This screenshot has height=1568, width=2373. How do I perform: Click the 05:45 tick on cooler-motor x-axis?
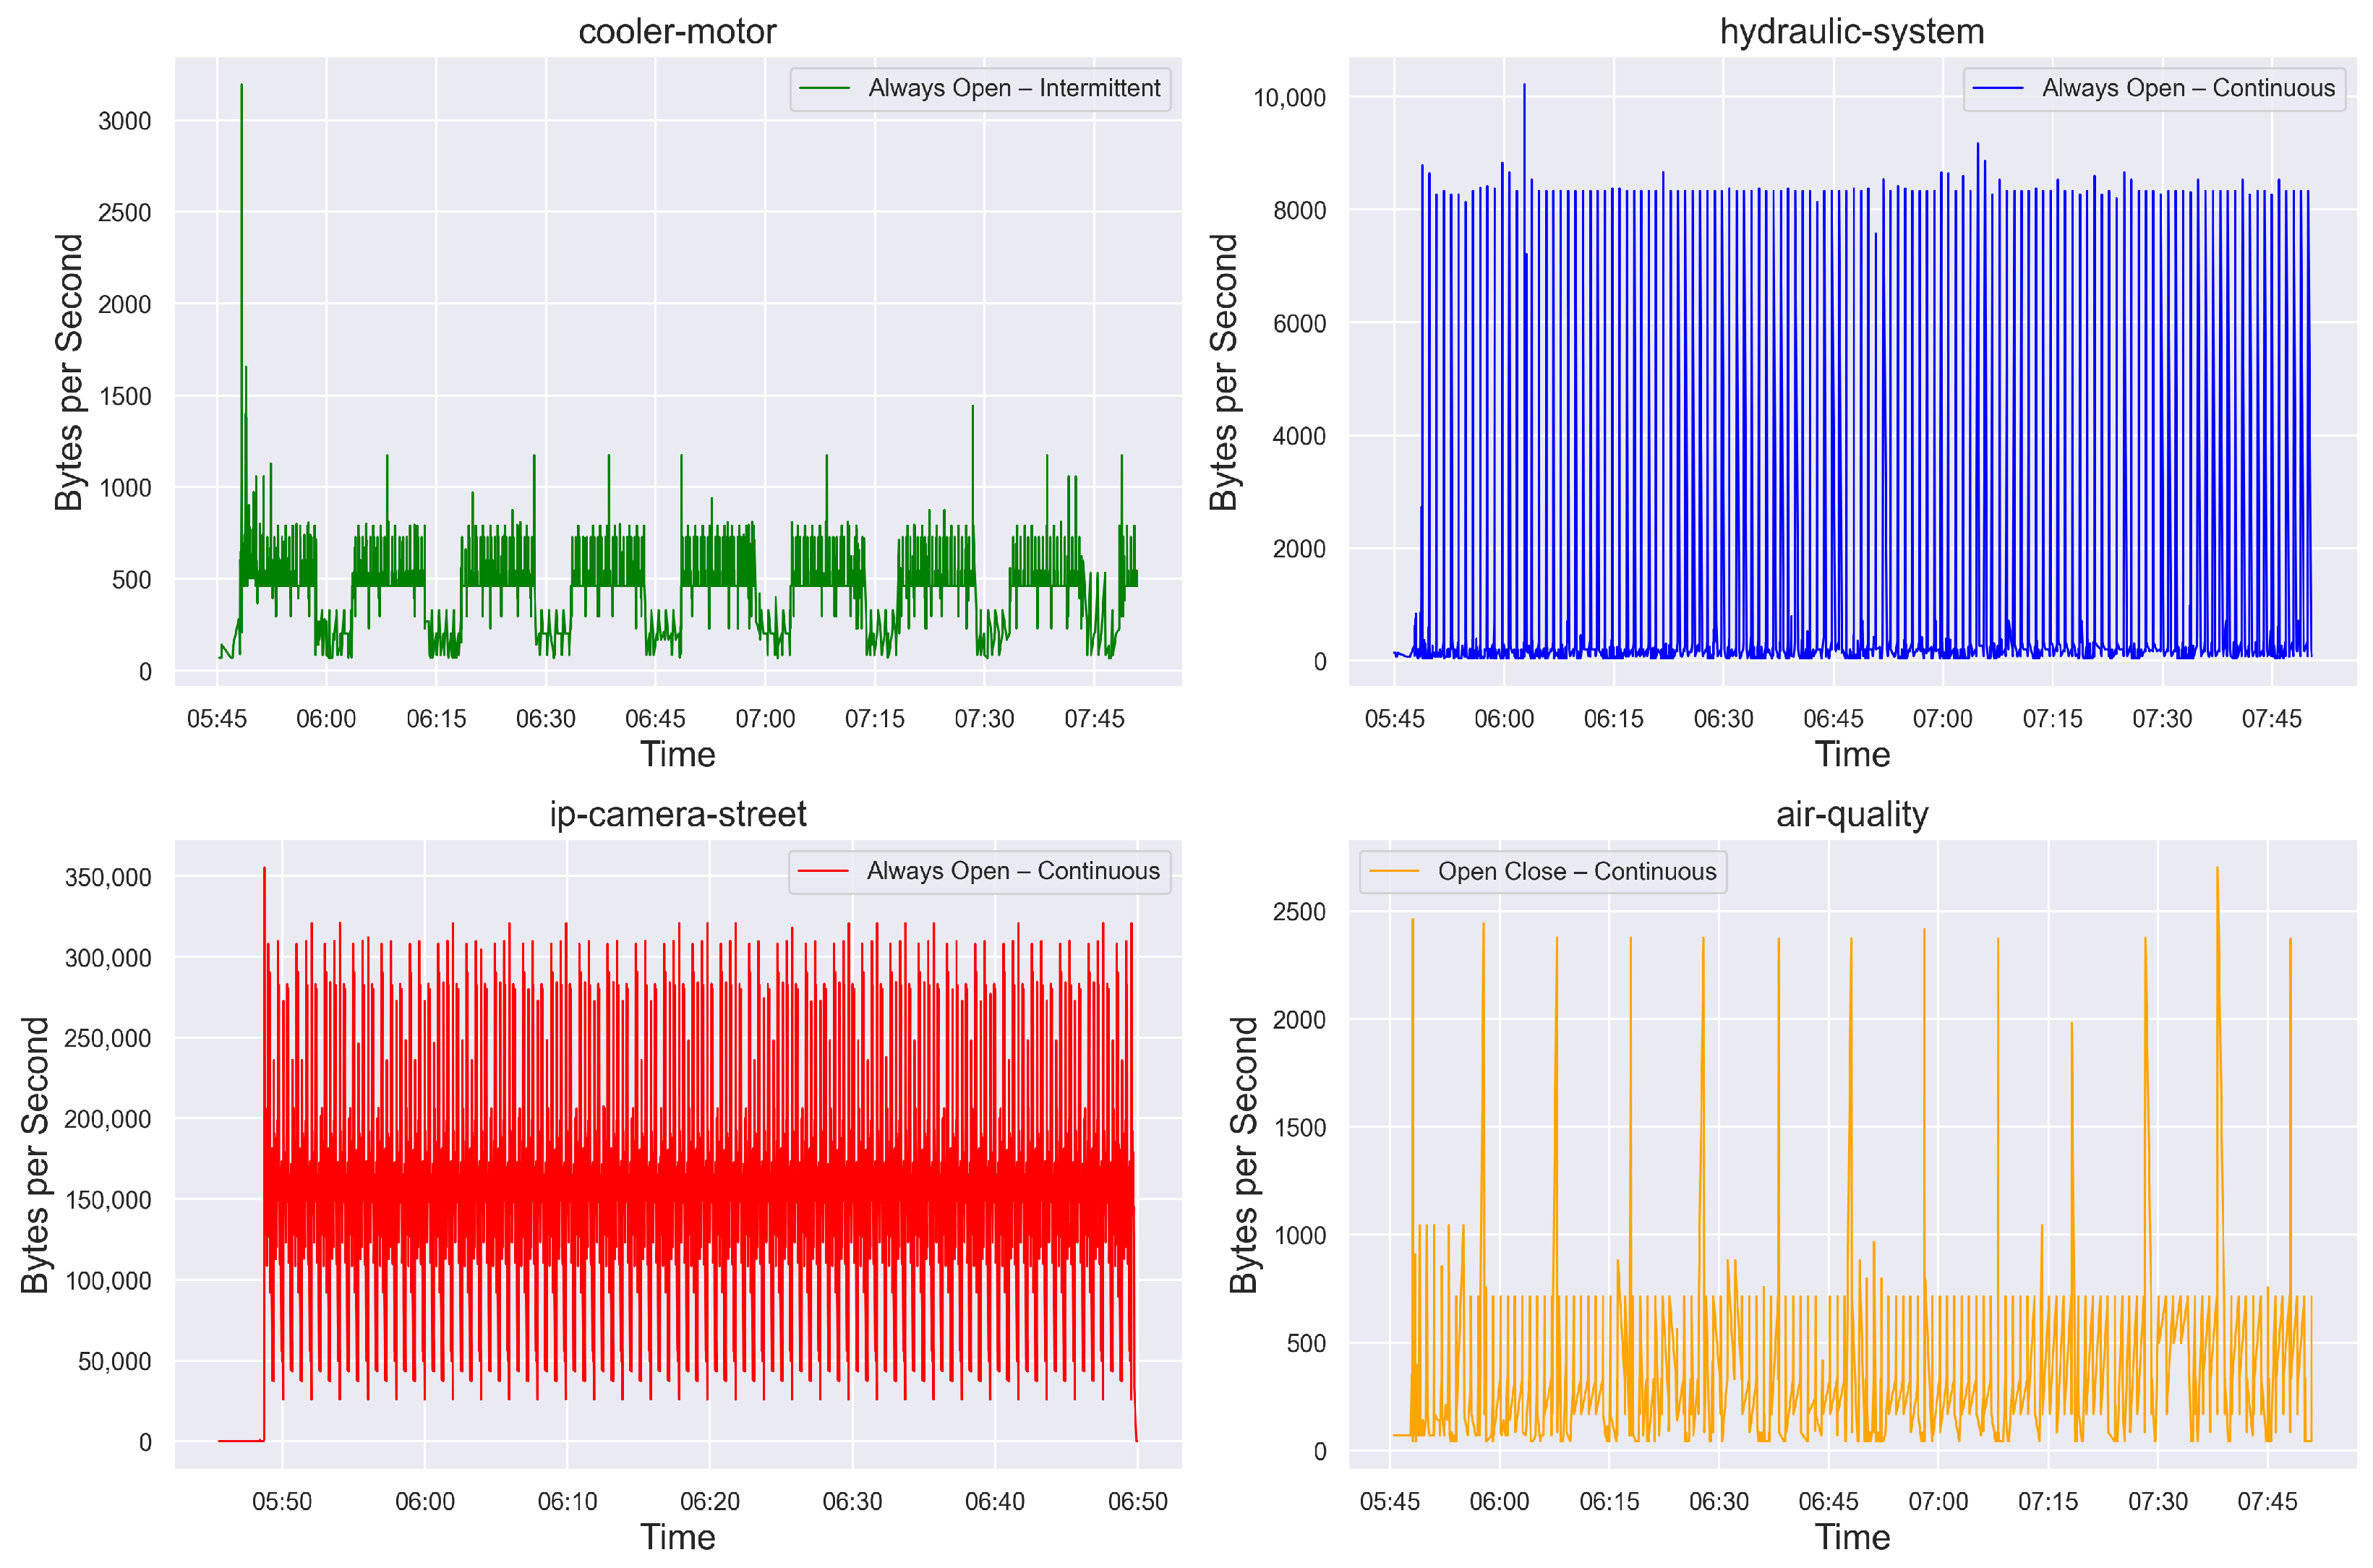point(217,719)
